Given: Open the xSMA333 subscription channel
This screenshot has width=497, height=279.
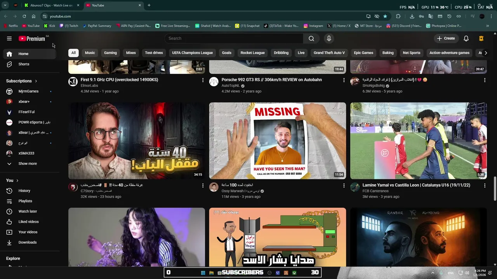Looking at the screenshot, I should 30,153.
